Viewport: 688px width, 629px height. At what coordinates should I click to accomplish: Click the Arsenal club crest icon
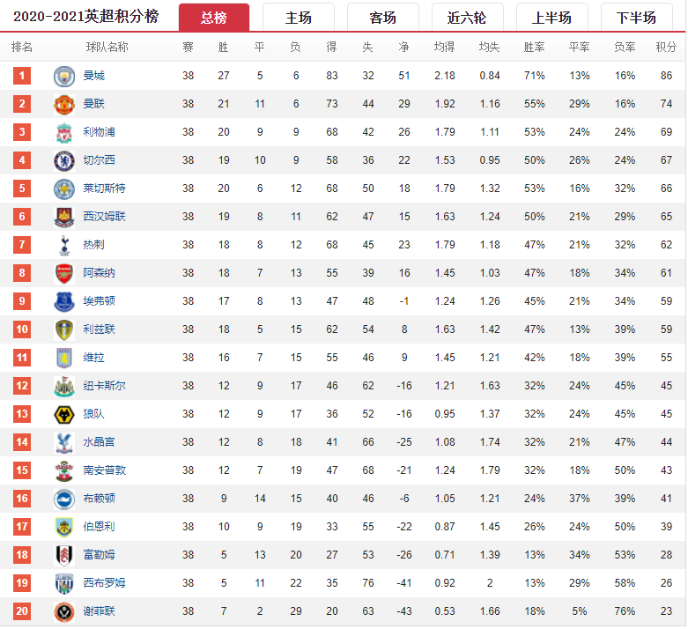[x=64, y=273]
